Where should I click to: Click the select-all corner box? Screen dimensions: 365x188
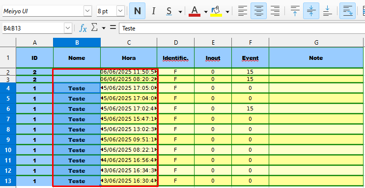pos(8,42)
